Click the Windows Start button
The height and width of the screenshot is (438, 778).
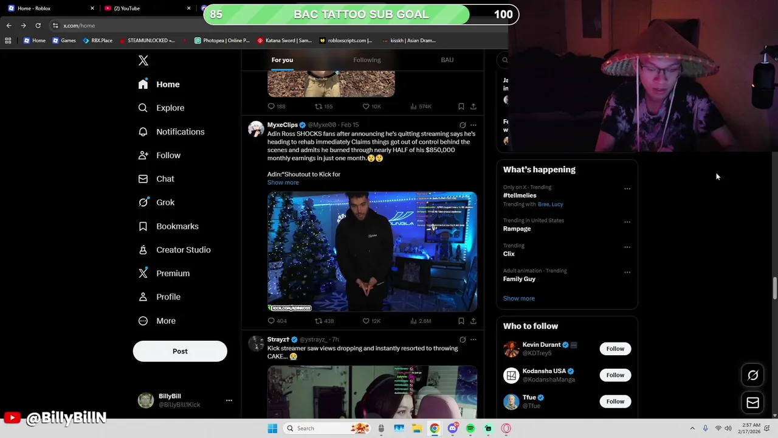(272, 428)
